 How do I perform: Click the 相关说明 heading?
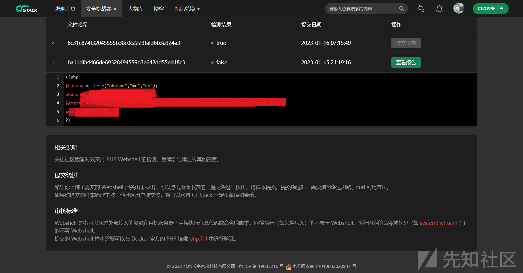66,147
